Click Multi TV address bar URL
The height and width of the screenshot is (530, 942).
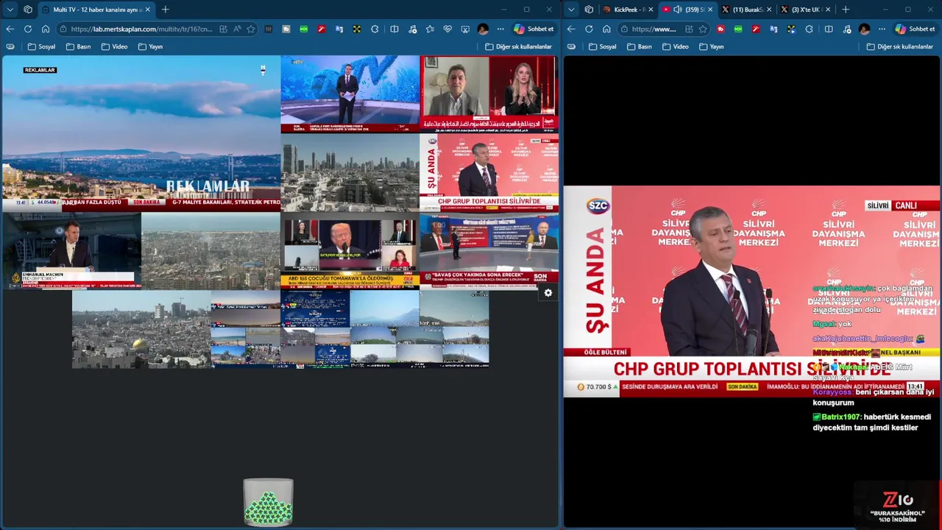click(x=142, y=29)
